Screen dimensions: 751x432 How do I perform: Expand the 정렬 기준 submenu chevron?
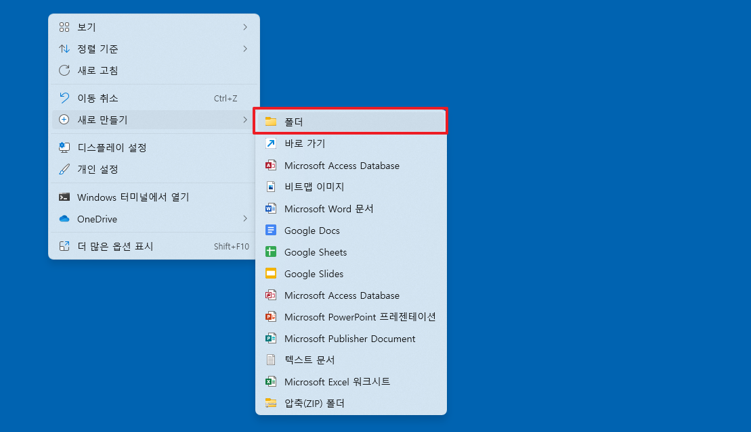point(244,49)
